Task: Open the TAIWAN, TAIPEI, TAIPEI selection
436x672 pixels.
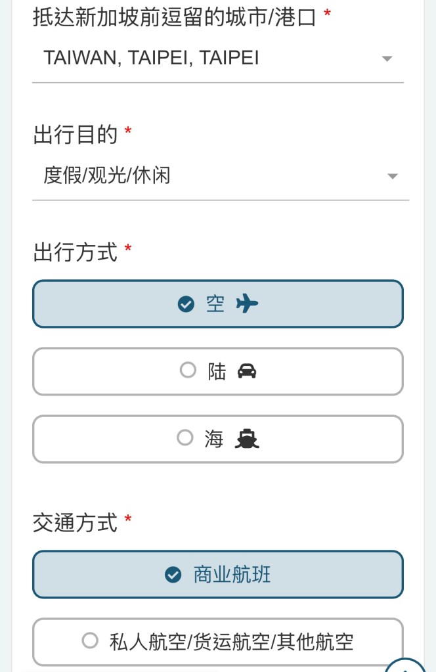Action: [151, 58]
